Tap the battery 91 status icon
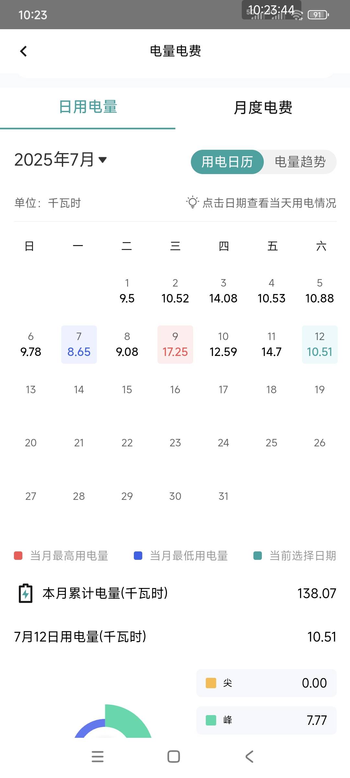Image resolution: width=350 pixels, height=778 pixels. [x=318, y=15]
